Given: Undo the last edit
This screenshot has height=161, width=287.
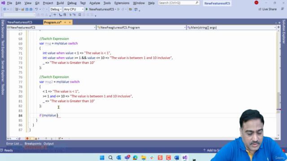Looking at the screenshot, I should click(x=36, y=9).
